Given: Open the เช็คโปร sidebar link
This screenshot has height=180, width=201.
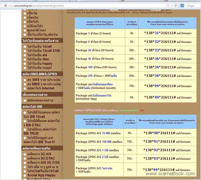Looking at the screenshot, I should [x=33, y=22].
